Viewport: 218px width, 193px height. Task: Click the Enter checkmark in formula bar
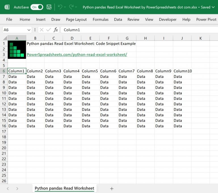pyautogui.click(x=49, y=30)
